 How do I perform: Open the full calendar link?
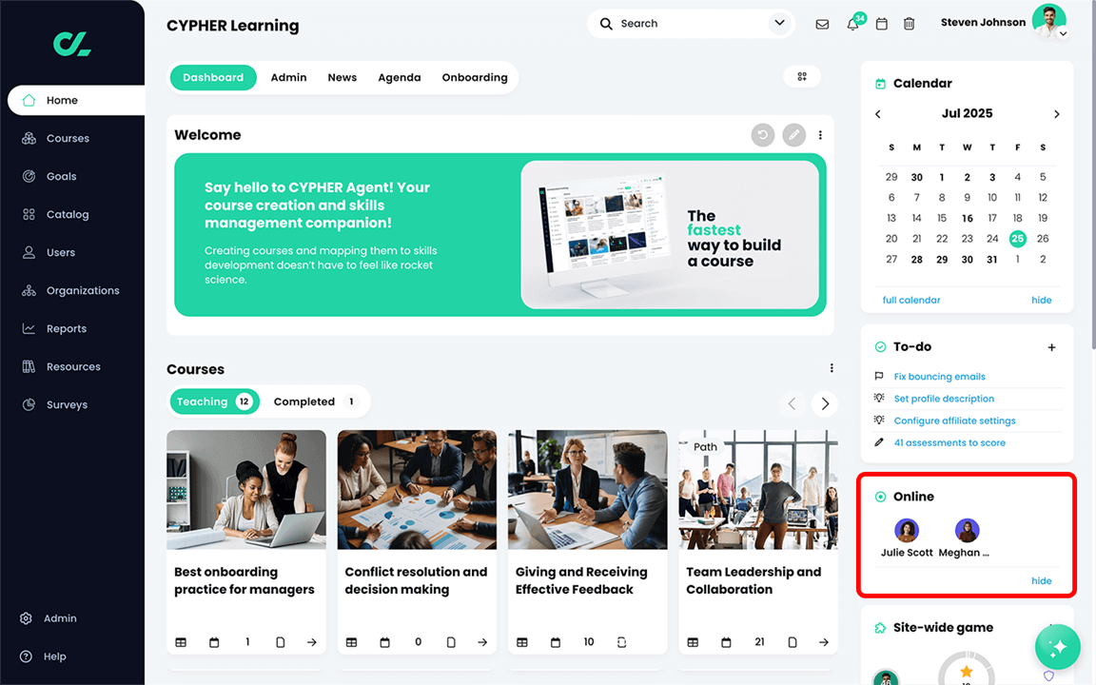[x=910, y=301]
